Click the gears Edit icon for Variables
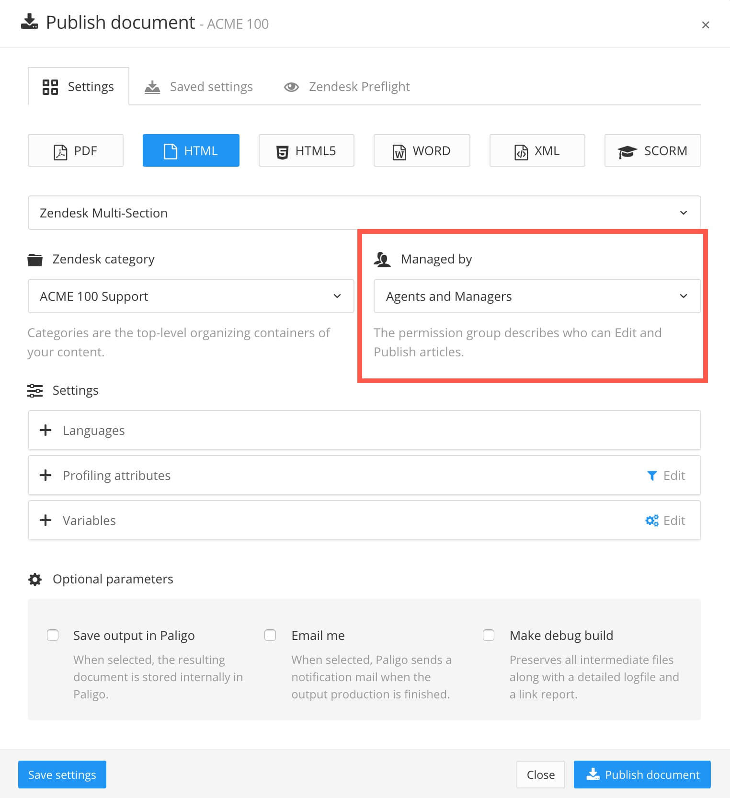Screen dimensions: 730x798 (652, 521)
